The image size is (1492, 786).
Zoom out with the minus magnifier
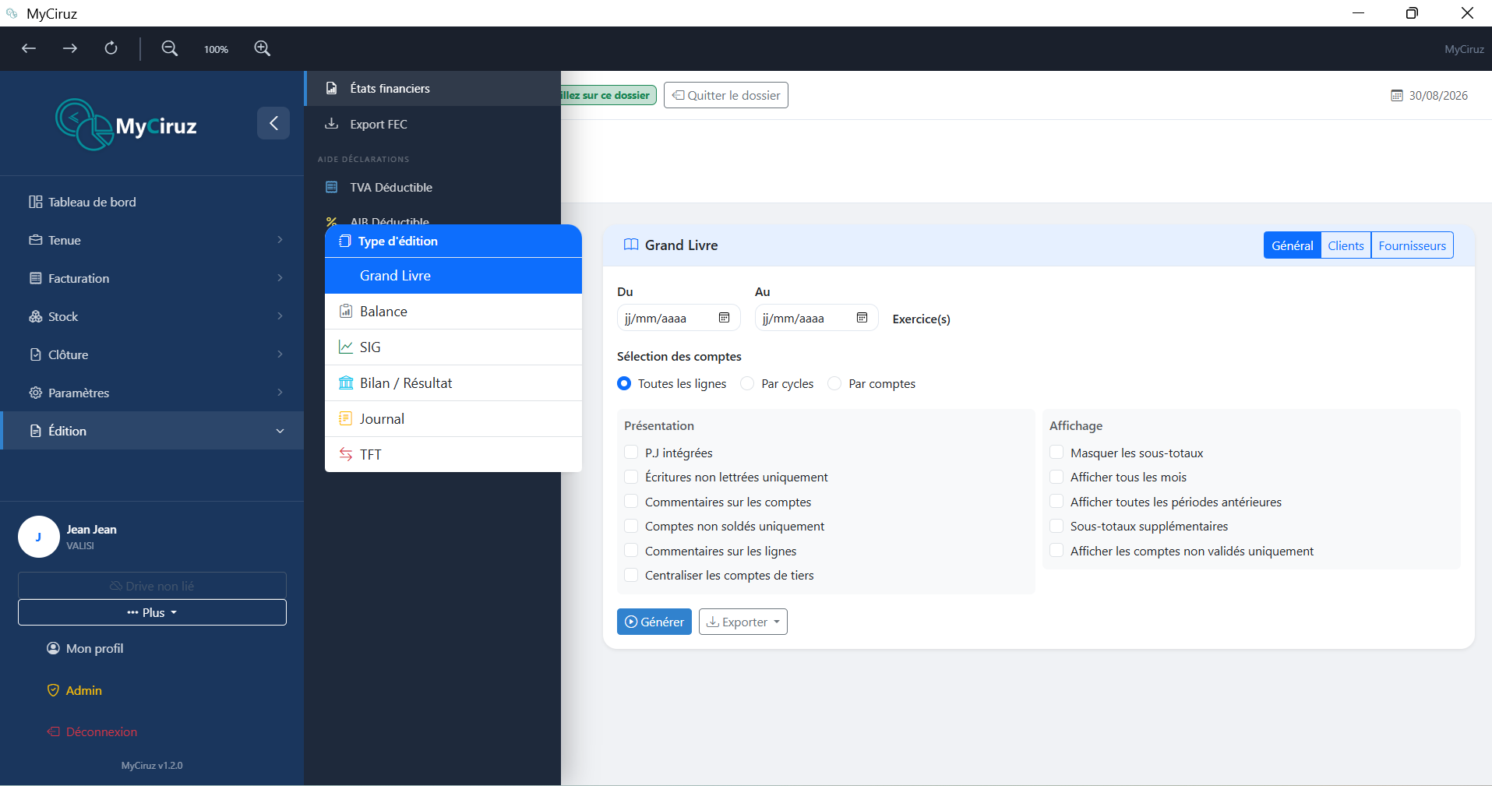[x=169, y=48]
